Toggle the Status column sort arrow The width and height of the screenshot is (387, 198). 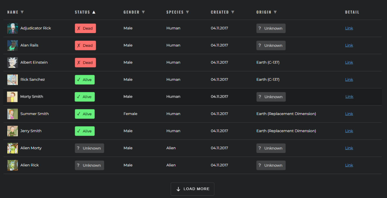click(x=94, y=12)
